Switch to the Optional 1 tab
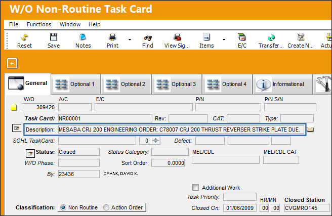Screen dimensions: 332x216 76,84
